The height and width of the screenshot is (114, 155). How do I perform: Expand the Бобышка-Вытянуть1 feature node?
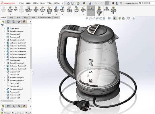(5, 43)
